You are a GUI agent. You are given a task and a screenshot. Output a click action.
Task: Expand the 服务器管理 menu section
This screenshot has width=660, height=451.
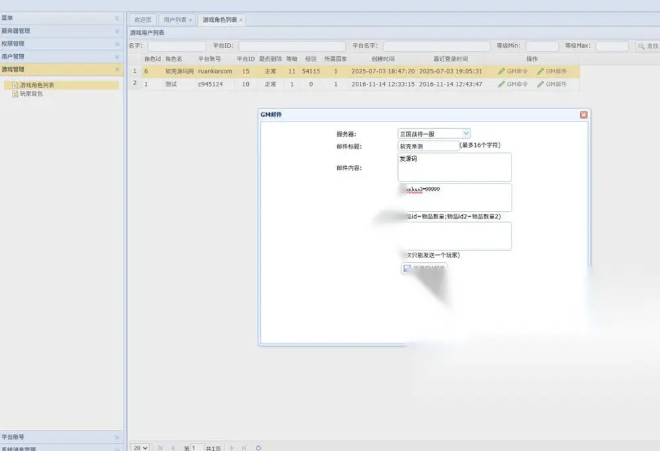click(117, 31)
